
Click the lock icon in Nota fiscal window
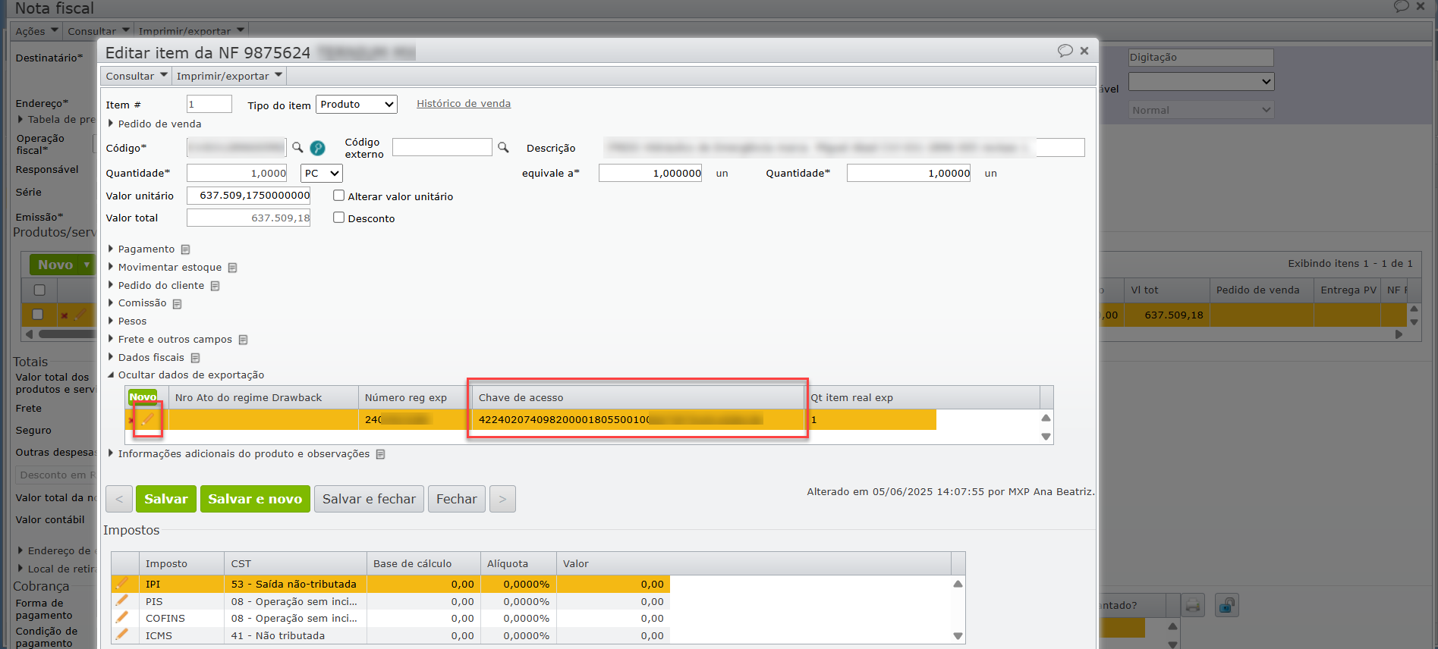coord(1226,605)
